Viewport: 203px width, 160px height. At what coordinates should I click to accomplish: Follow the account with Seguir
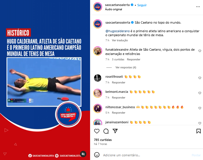[142, 5]
